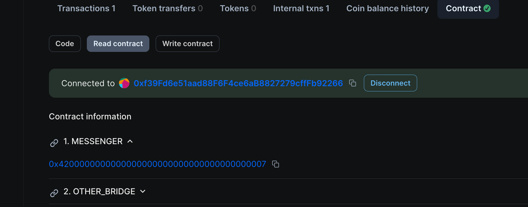Viewport: 528px width, 207px height.
Task: Collapse the MESSENGER section chevron
Action: click(x=130, y=141)
